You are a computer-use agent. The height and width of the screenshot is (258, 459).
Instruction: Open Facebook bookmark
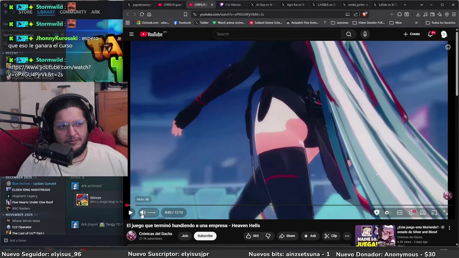click(182, 23)
